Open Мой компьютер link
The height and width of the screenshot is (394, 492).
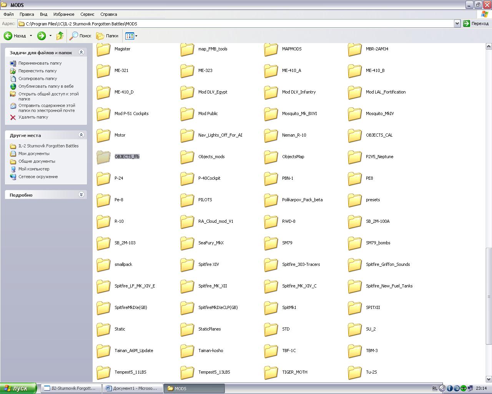click(x=34, y=169)
